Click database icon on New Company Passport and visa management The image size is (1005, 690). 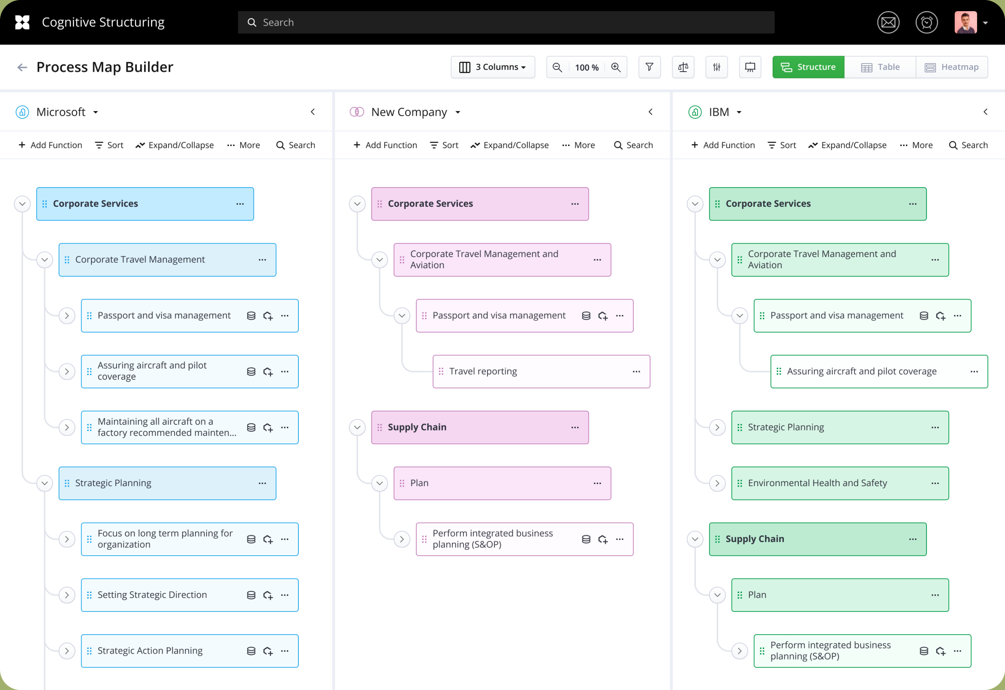[x=586, y=316]
